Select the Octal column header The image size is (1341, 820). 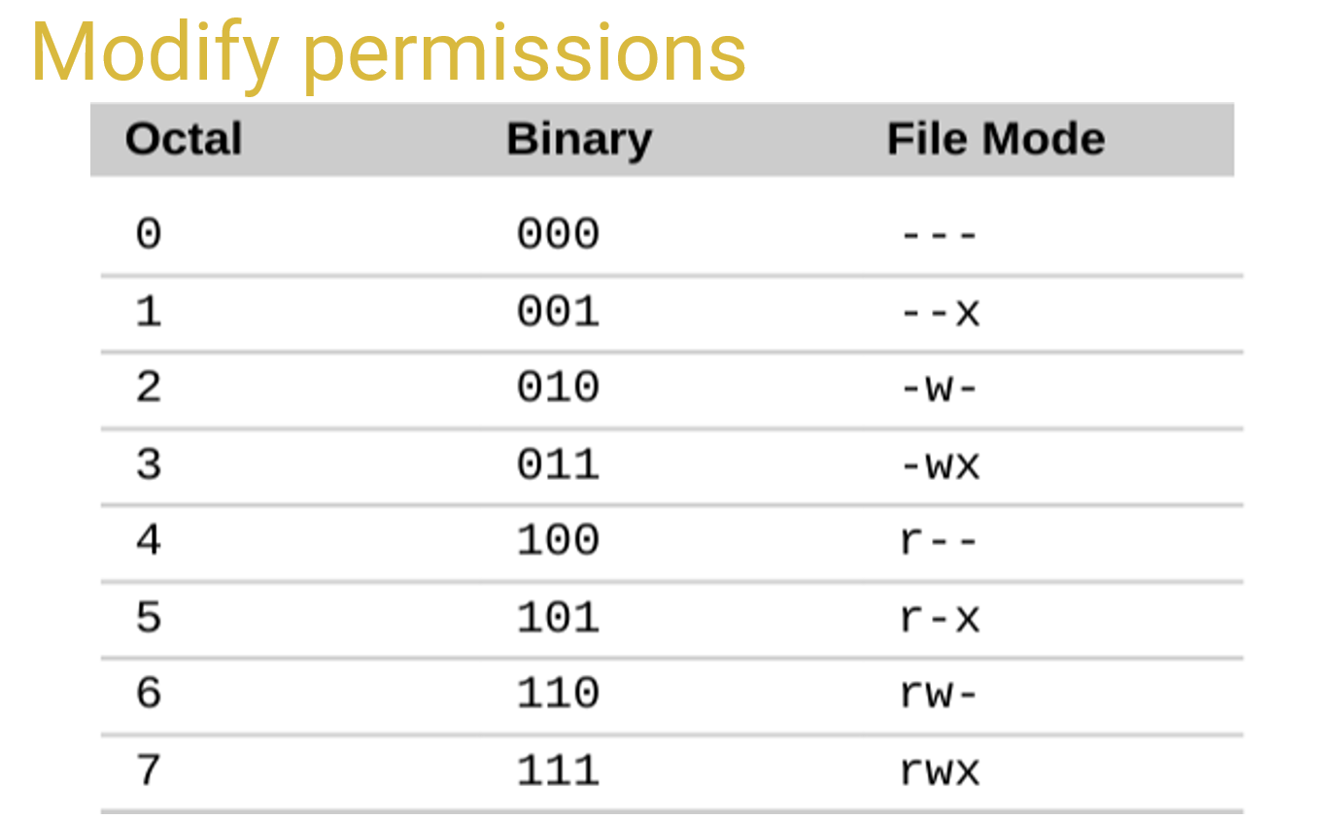[x=184, y=139]
